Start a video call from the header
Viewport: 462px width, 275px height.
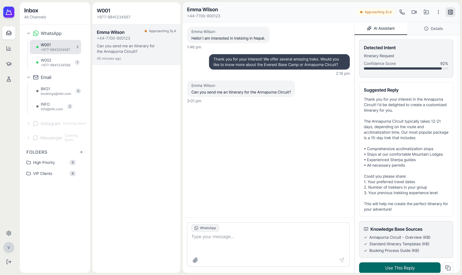414,12
